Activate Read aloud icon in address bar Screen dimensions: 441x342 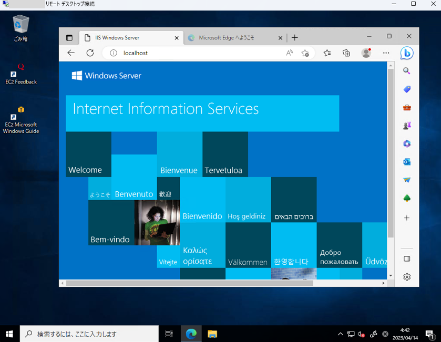coord(289,53)
